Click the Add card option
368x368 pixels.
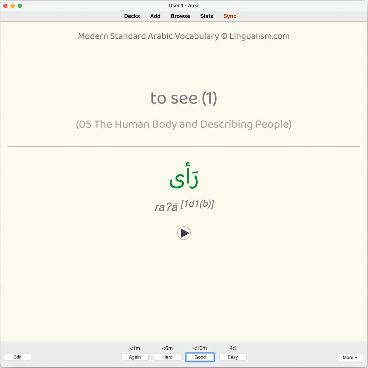tap(155, 16)
